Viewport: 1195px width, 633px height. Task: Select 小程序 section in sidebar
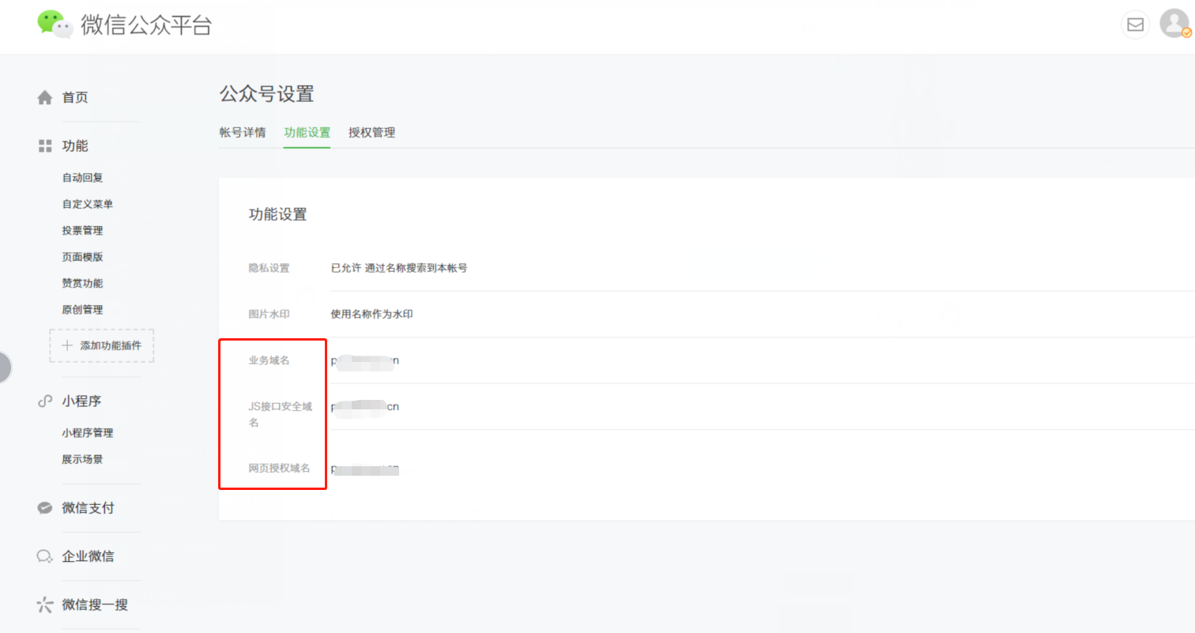coord(81,401)
